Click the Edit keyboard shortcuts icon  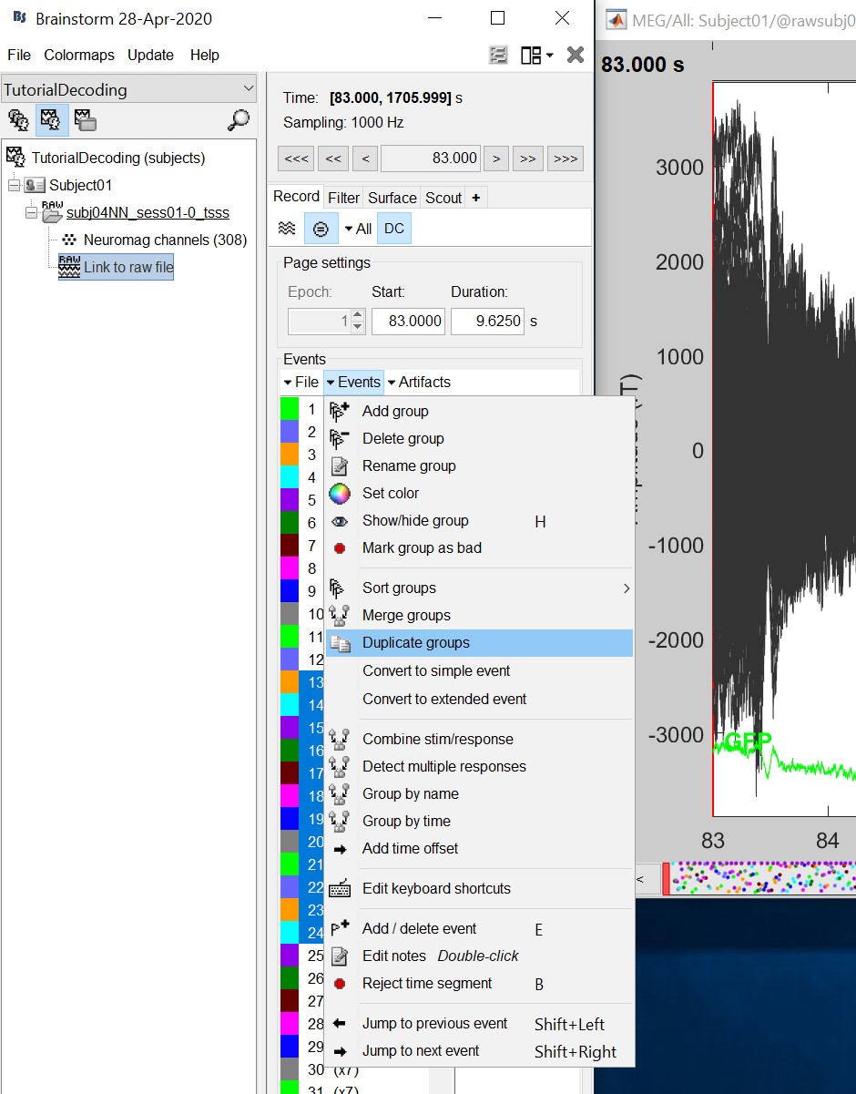point(340,889)
